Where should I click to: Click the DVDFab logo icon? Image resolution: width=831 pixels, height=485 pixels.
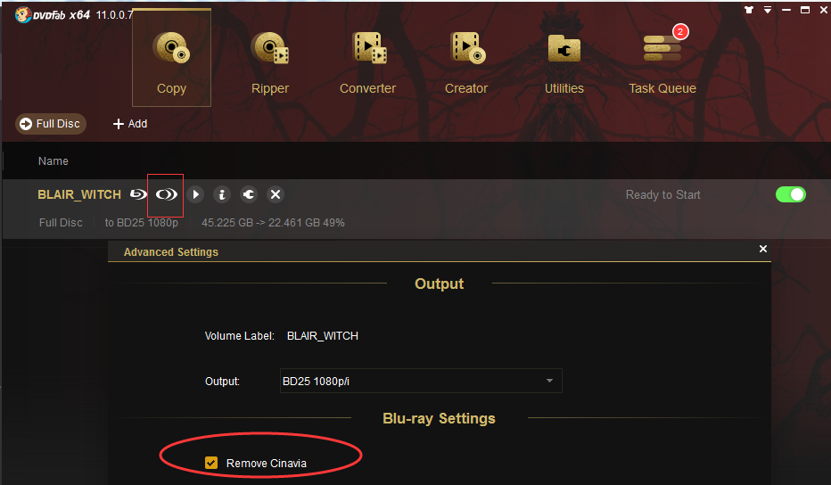23,14
